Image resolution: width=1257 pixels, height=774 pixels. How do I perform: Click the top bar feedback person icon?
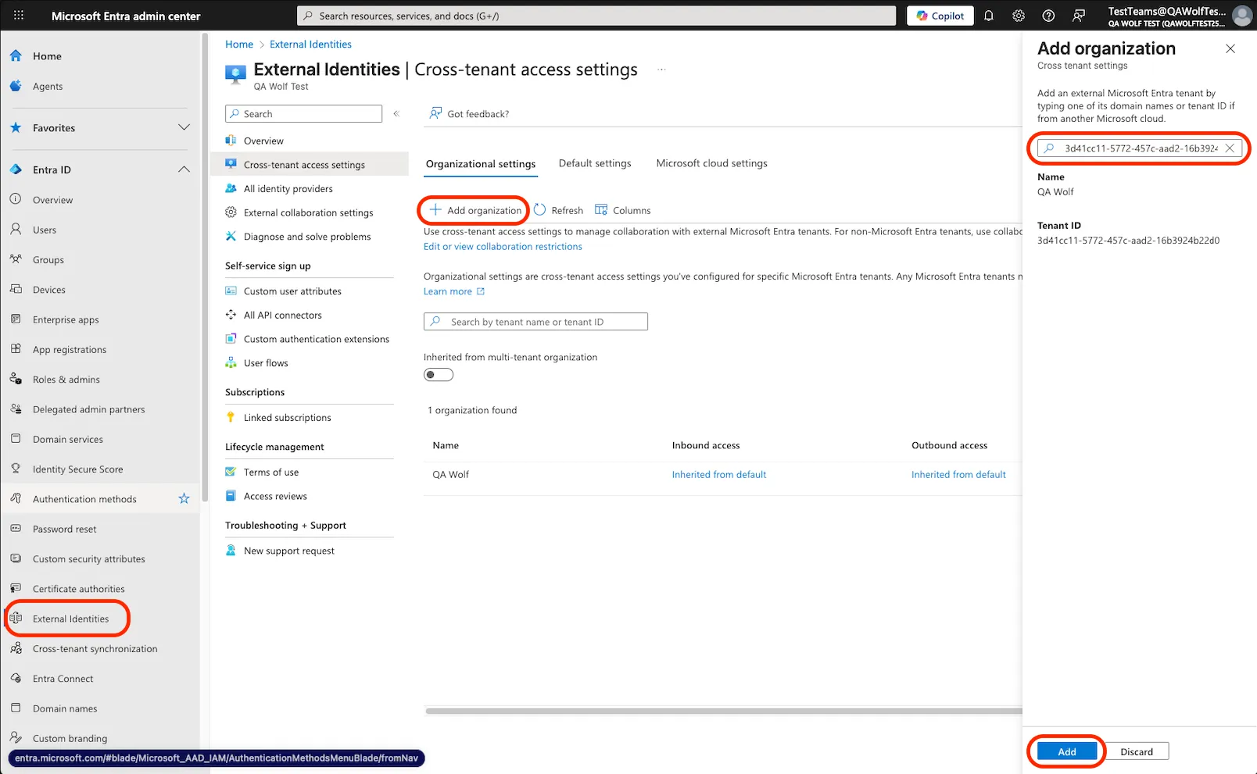tap(1079, 16)
